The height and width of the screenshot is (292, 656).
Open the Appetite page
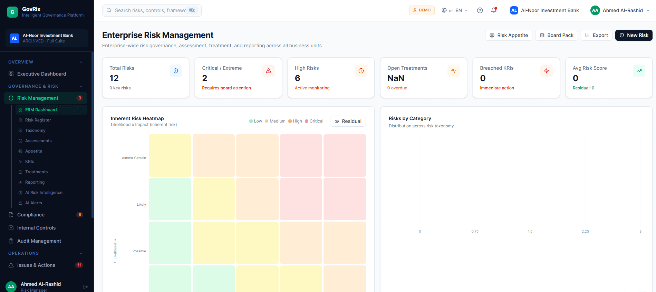(51, 151)
